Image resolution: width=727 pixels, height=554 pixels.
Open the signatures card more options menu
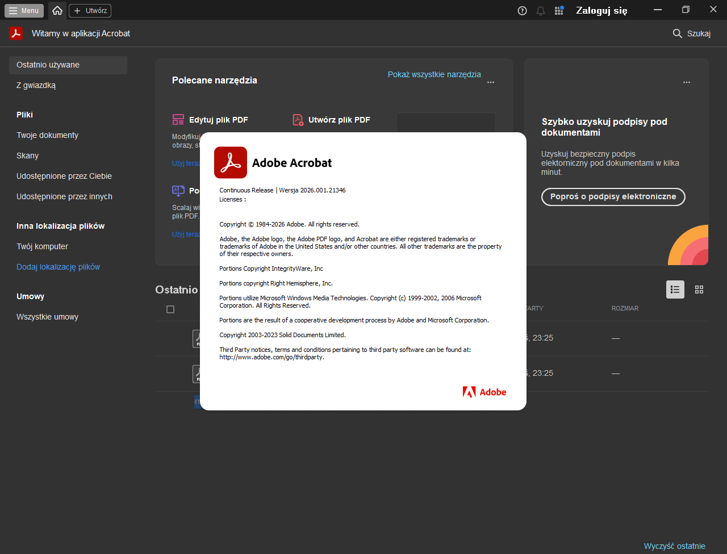tap(687, 82)
